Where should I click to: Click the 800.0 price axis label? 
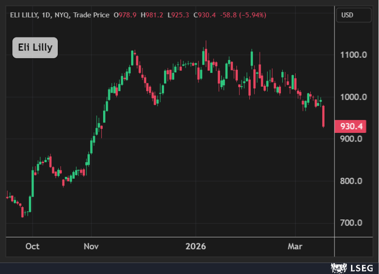coord(352,181)
